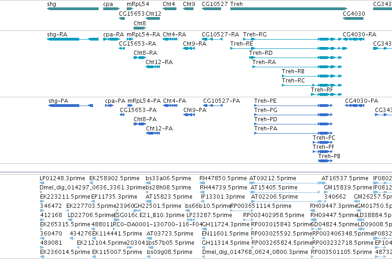Select the Treh-RB transcript label

click(x=293, y=71)
